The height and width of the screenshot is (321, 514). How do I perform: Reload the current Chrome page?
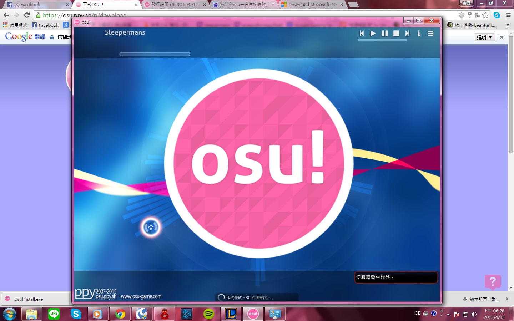coord(27,15)
